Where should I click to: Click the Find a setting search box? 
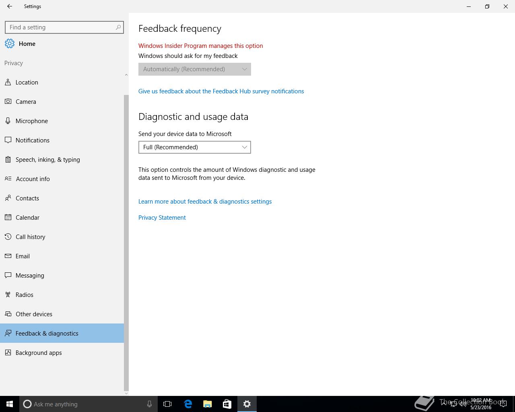click(64, 27)
